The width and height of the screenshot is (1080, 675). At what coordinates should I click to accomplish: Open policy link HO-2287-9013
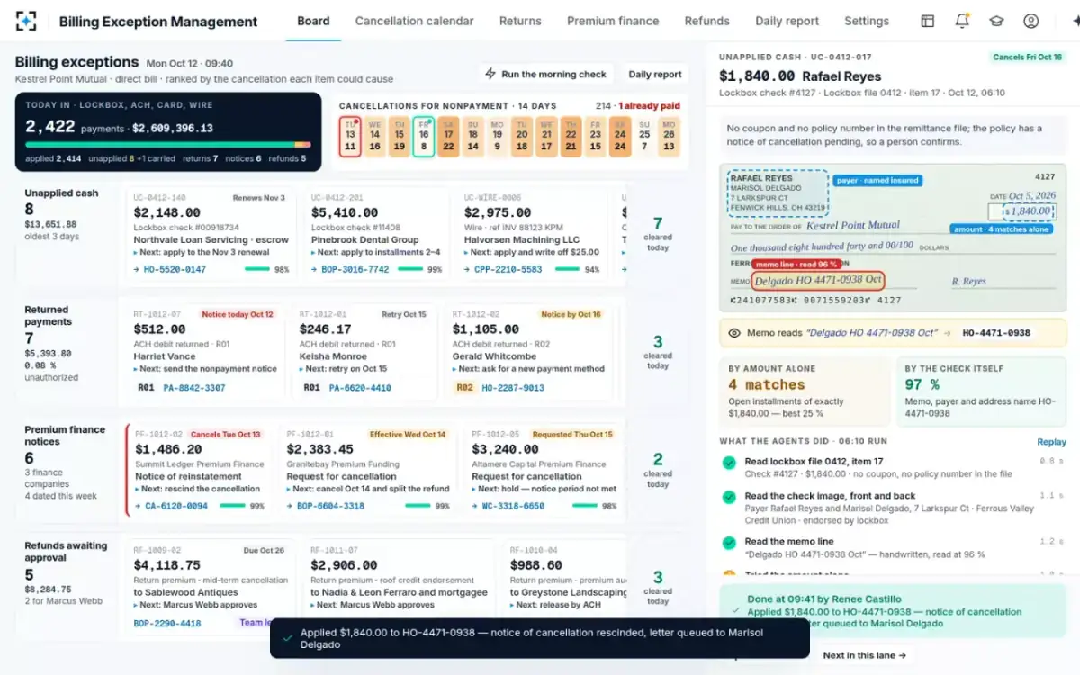coord(513,388)
